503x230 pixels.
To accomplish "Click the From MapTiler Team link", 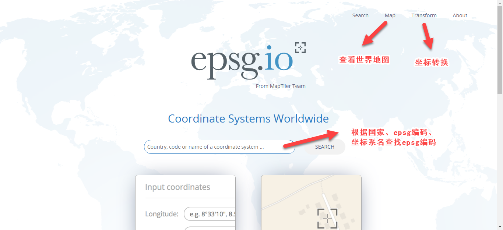I will coord(281,86).
